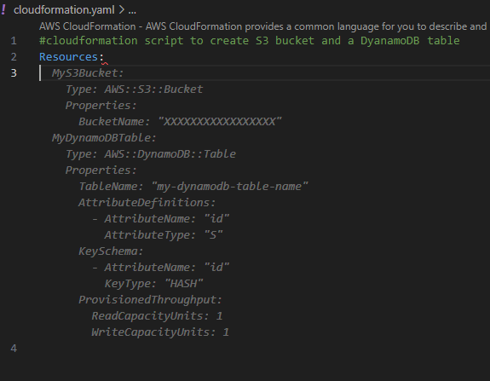Click 'AttributeName: "id"' under AttributeDefinitions
This screenshot has width=490, height=381.
pyautogui.click(x=166, y=219)
